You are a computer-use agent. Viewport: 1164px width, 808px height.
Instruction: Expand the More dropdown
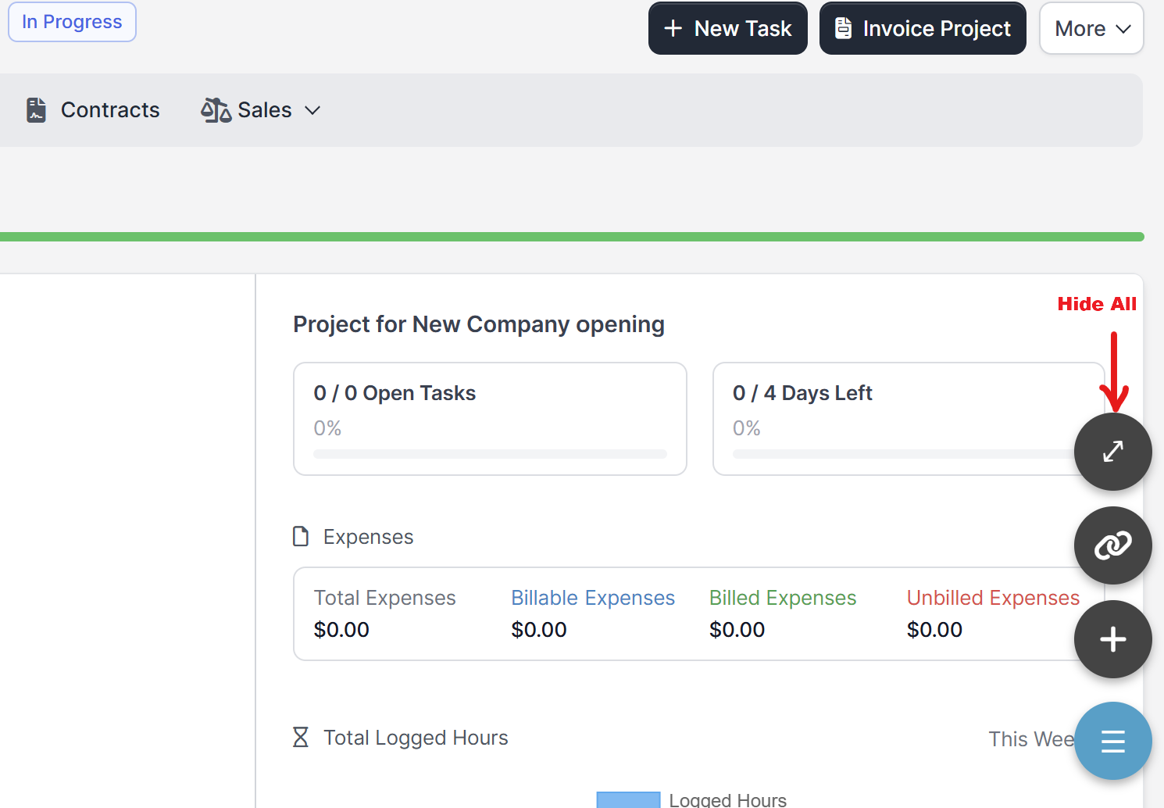tap(1091, 29)
